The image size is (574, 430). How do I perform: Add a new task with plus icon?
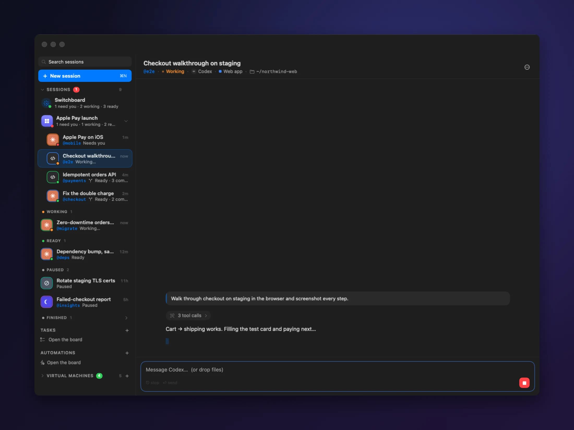tap(127, 330)
